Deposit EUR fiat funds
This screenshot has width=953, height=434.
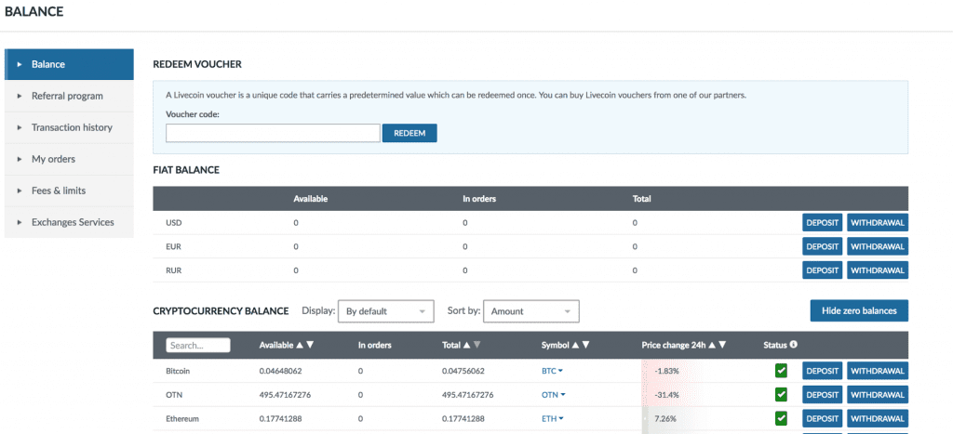pos(823,246)
